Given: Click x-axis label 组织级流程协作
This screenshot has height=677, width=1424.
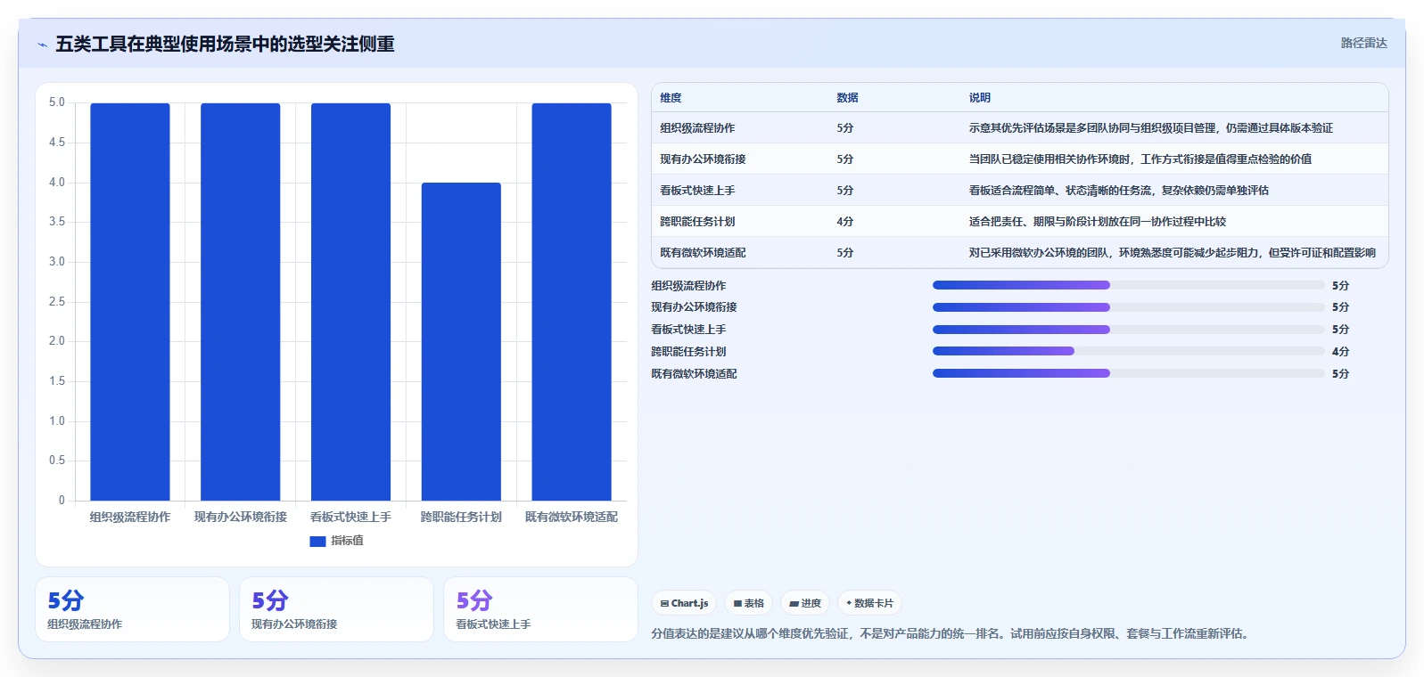Looking at the screenshot, I should pos(130,517).
